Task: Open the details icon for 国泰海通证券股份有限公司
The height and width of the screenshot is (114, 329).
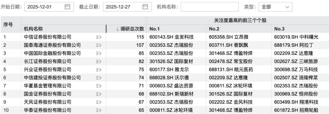Action: point(99,45)
